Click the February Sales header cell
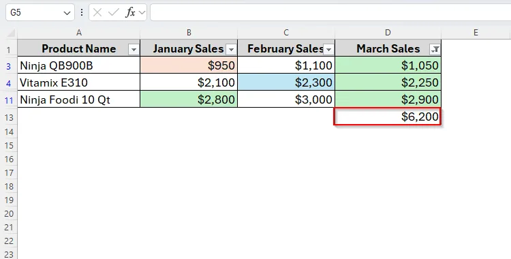The height and width of the screenshot is (259, 511). 286,48
